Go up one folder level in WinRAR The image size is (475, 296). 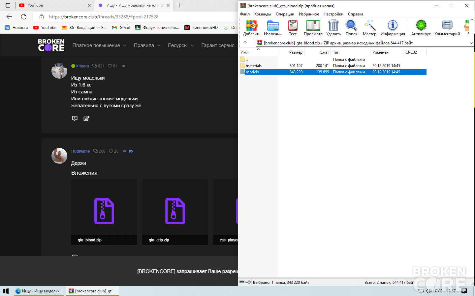tap(245, 43)
